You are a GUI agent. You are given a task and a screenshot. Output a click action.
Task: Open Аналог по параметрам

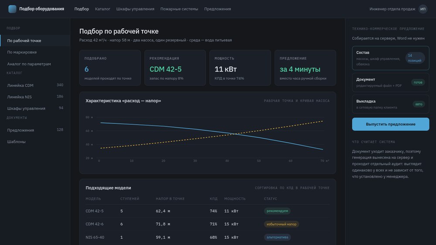pyautogui.click(x=35, y=64)
